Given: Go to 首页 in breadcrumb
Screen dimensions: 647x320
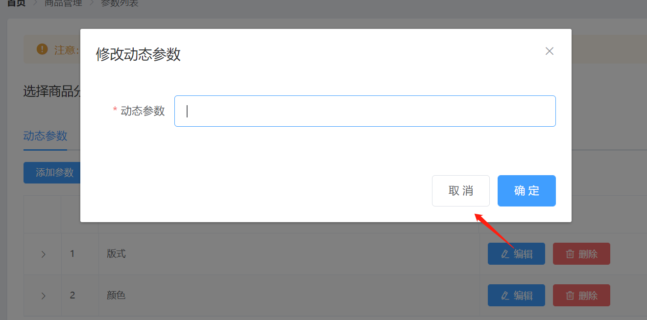Looking at the screenshot, I should coord(16,3).
